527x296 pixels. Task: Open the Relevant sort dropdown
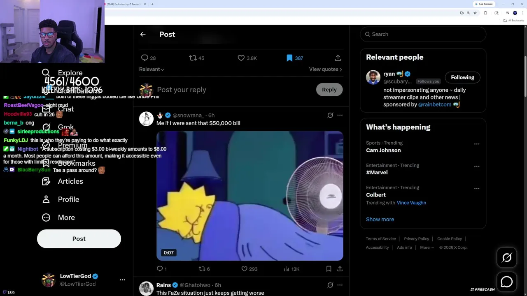tap(152, 69)
